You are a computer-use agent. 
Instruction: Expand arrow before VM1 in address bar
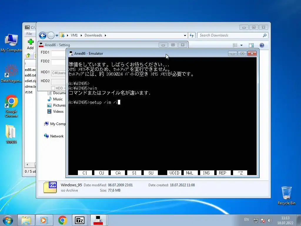tap(68, 35)
